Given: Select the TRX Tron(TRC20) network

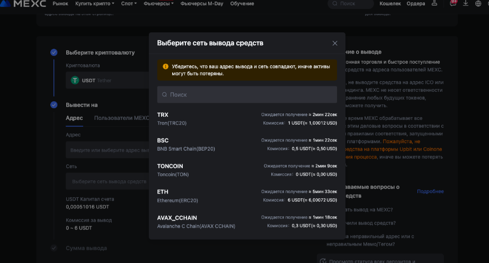Looking at the screenshot, I should click(247, 119).
